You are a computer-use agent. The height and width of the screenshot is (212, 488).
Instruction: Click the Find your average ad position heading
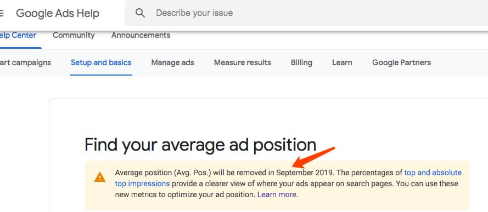click(x=200, y=145)
